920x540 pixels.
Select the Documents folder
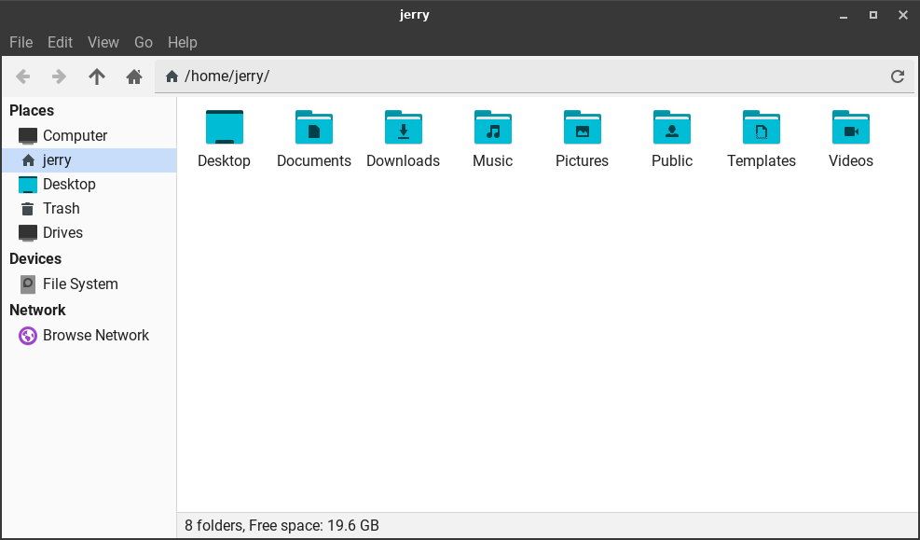click(313, 128)
